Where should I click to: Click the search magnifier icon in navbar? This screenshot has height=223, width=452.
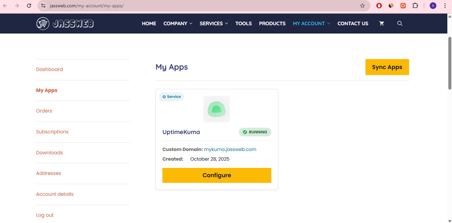[x=400, y=24]
